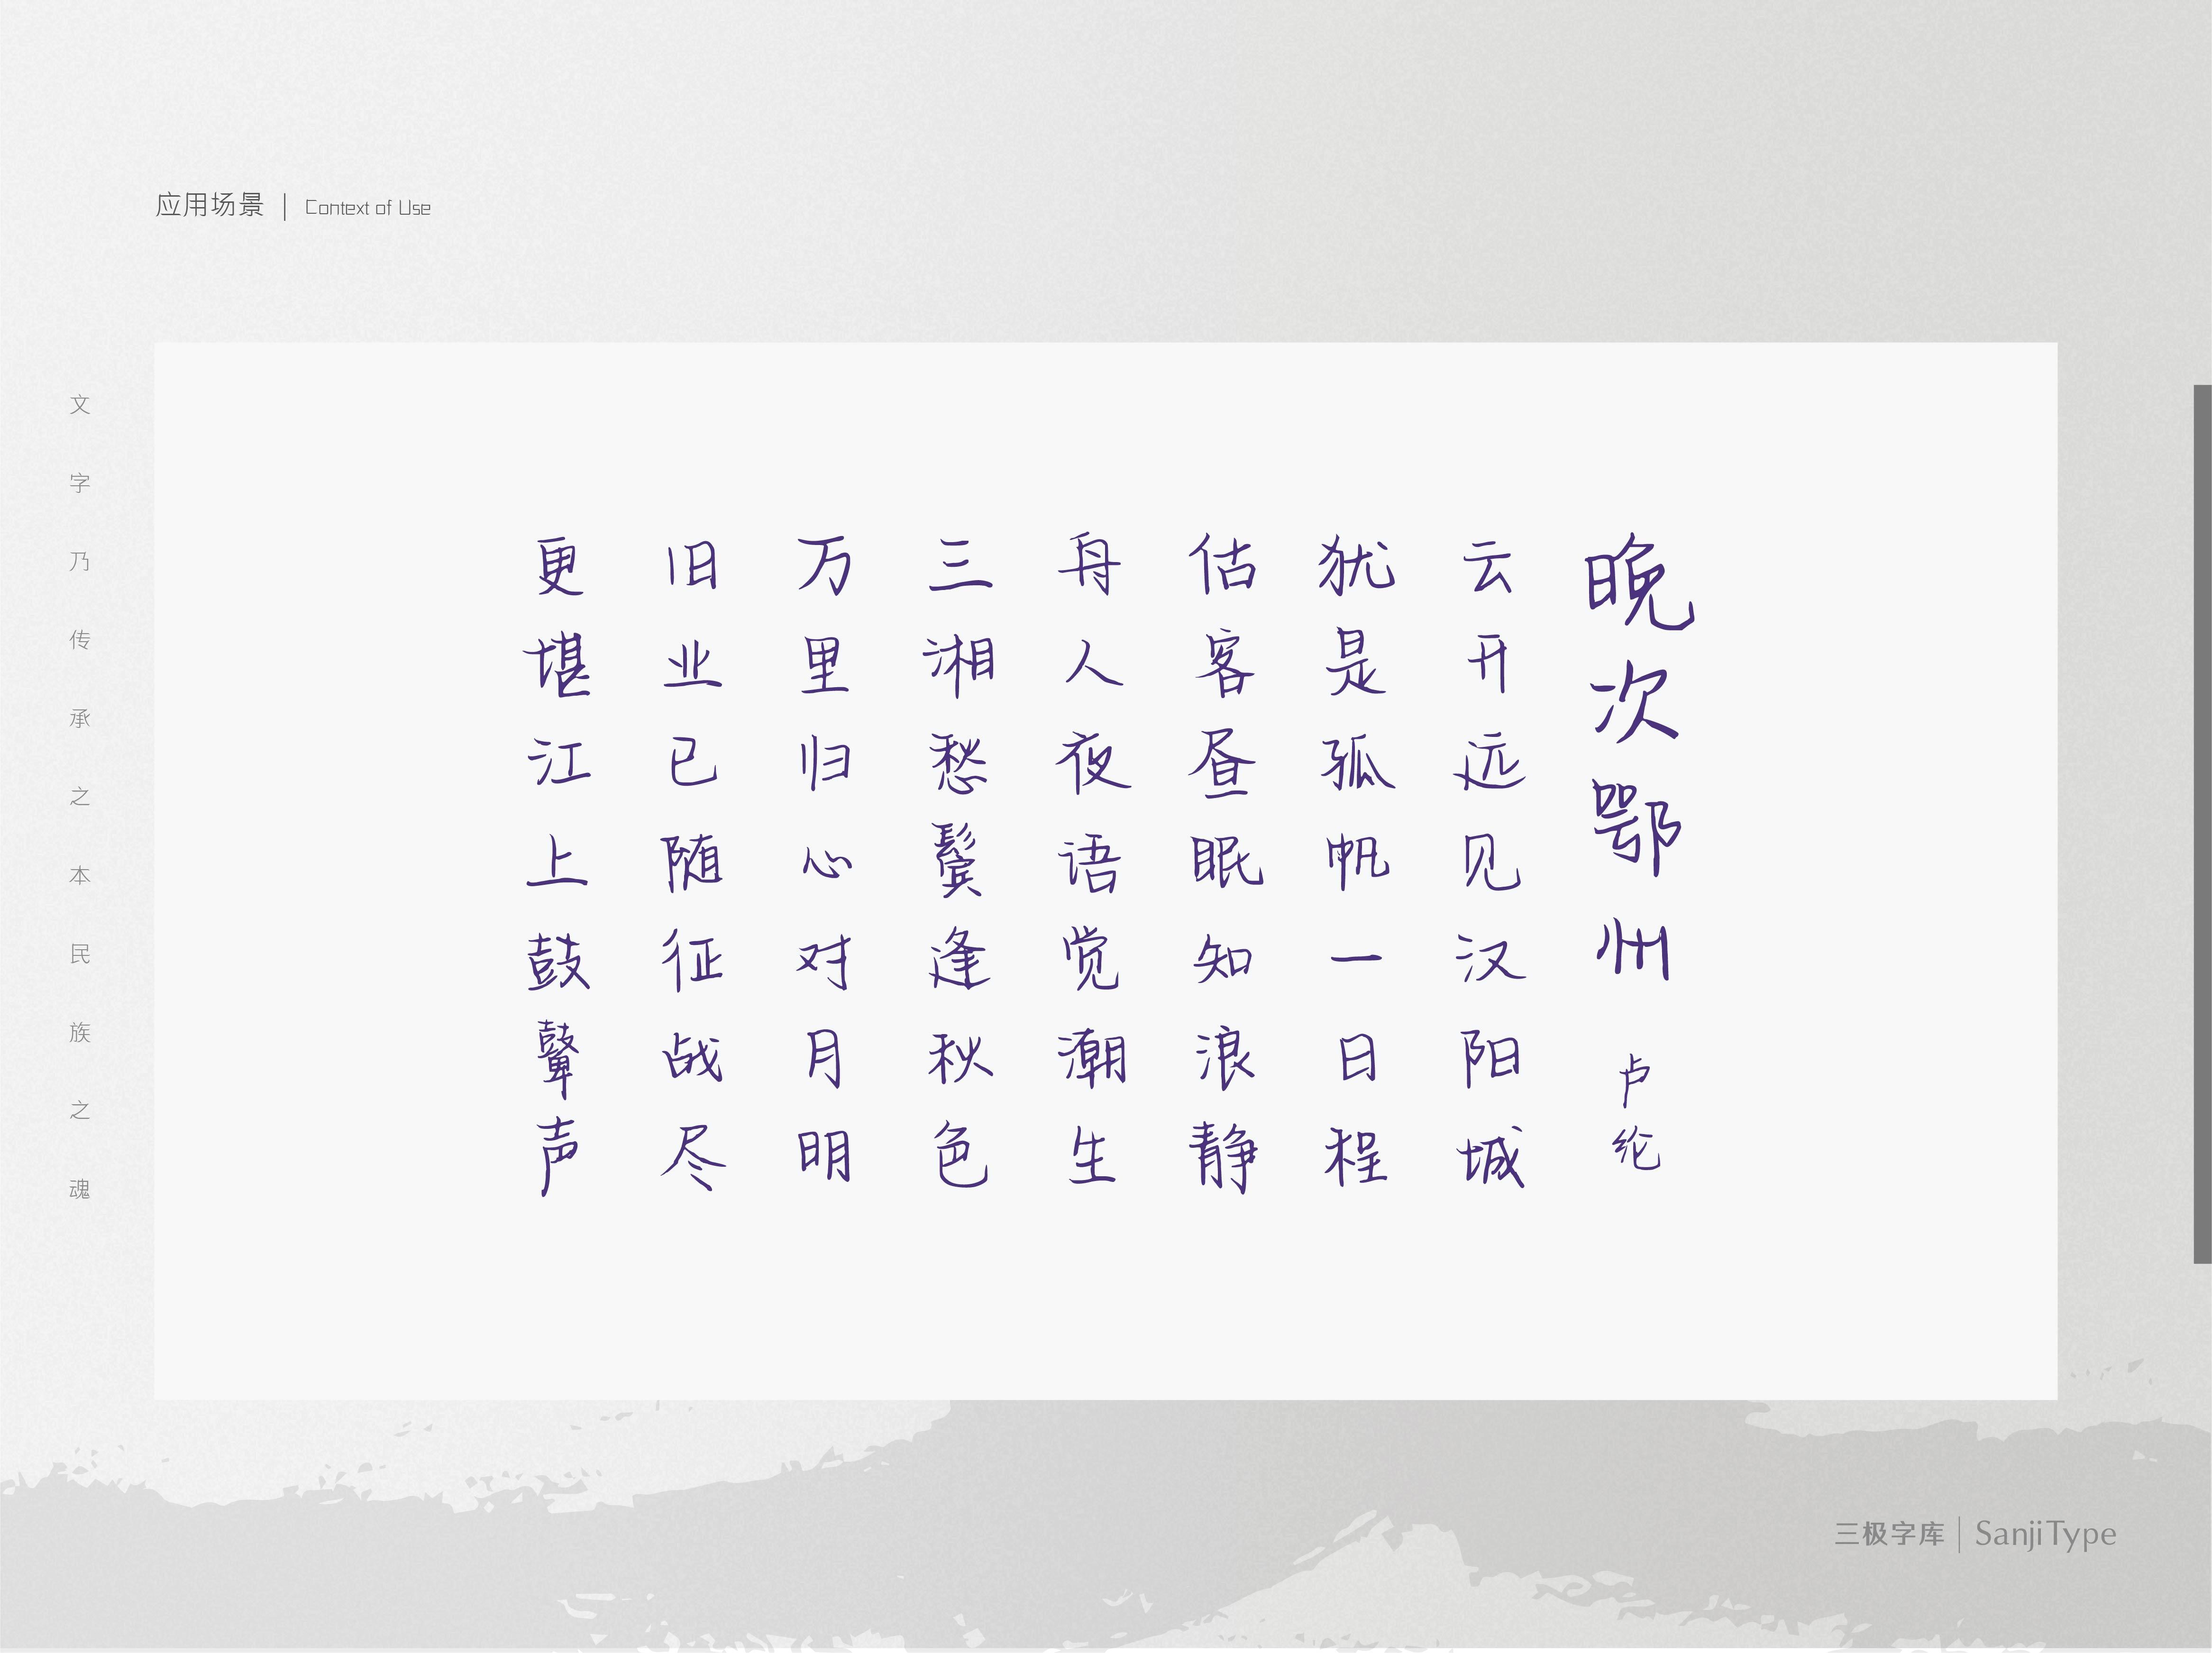Screen dimensions: 2212x1653
Task: Click the 应用场景 heading text
Action: [x=210, y=206]
